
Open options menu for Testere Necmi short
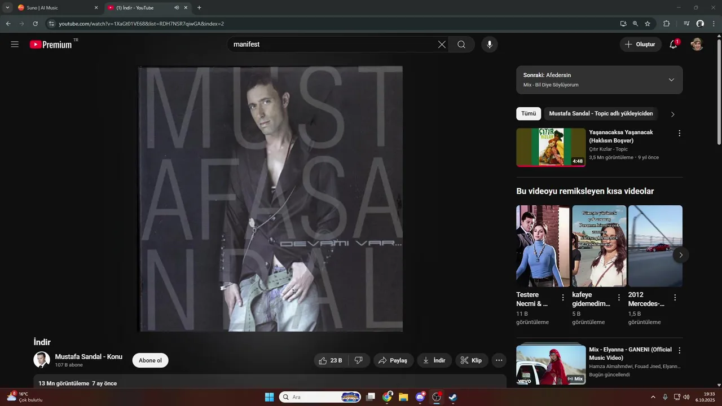[562, 297]
